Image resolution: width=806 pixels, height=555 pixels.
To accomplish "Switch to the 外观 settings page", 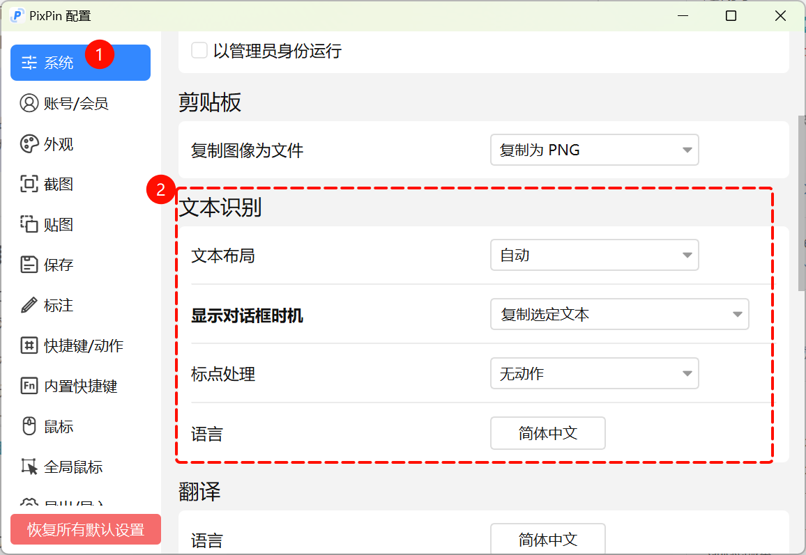I will [59, 144].
